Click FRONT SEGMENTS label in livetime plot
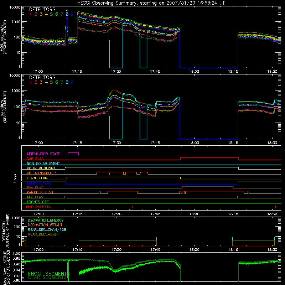 [x=49, y=274]
